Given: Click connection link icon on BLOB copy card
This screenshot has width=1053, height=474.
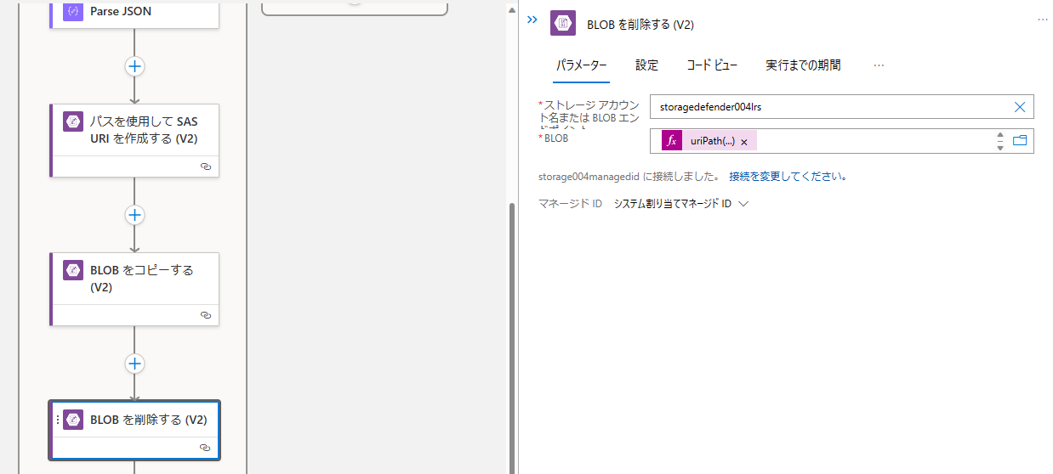Looking at the screenshot, I should pyautogui.click(x=205, y=315).
